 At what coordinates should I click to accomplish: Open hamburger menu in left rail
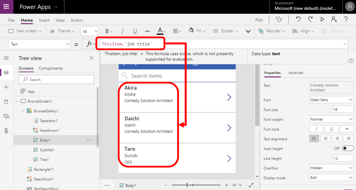pyautogui.click(x=6, y=58)
